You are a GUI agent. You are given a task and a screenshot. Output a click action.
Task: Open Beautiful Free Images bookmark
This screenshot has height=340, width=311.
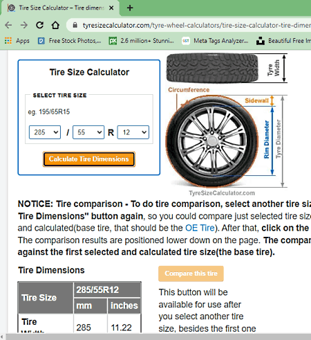pyautogui.click(x=283, y=41)
